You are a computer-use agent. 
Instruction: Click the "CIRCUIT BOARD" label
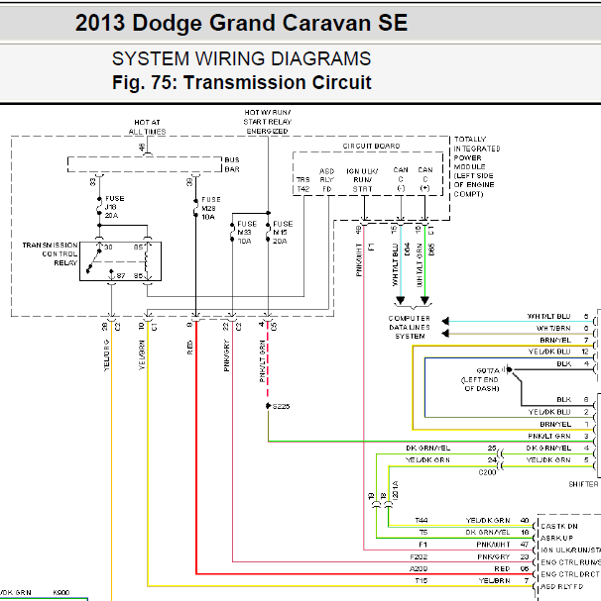pyautogui.click(x=371, y=146)
